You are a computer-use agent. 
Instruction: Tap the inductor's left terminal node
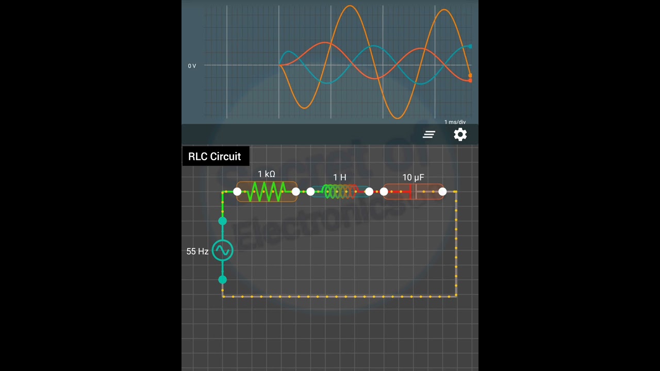[x=310, y=192]
